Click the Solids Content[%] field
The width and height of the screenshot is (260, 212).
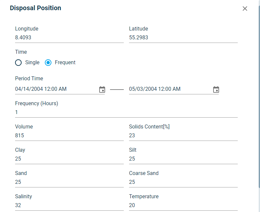click(183, 136)
